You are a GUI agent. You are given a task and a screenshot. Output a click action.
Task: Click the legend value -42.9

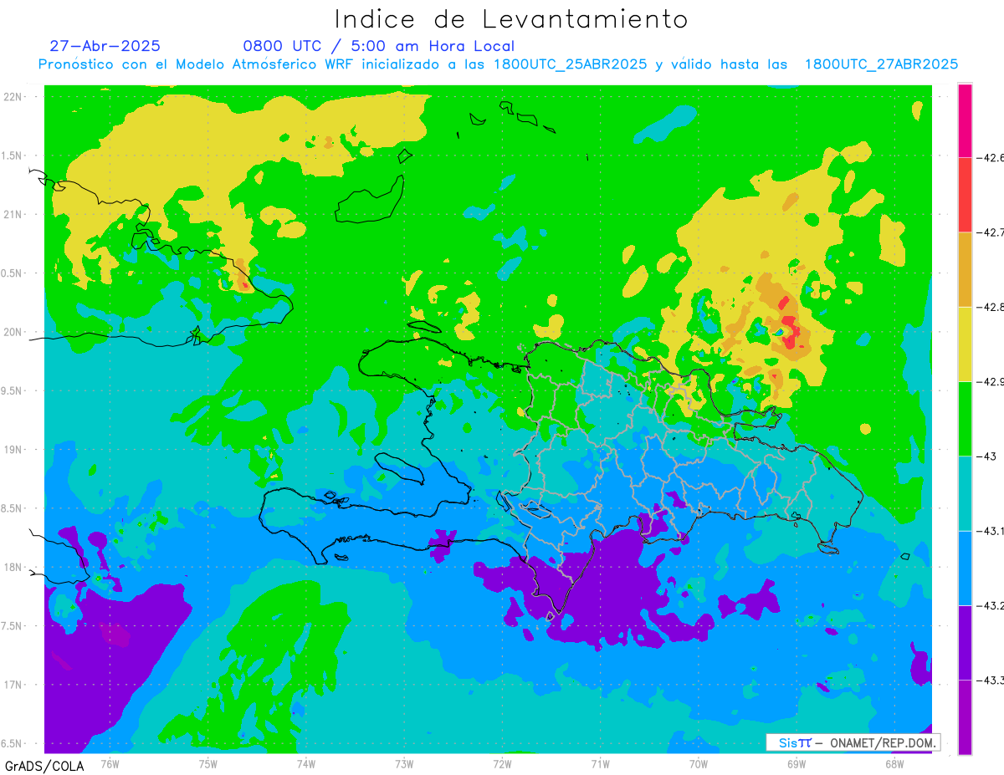click(991, 381)
